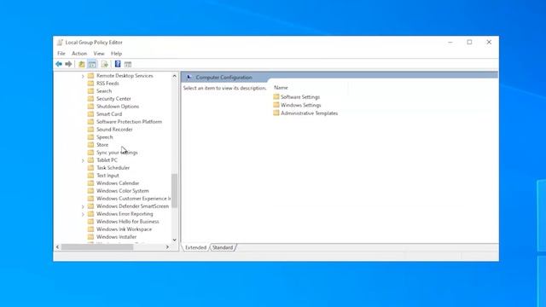This screenshot has width=546, height=307.
Task: Switch to the Extended tab
Action: coord(195,247)
